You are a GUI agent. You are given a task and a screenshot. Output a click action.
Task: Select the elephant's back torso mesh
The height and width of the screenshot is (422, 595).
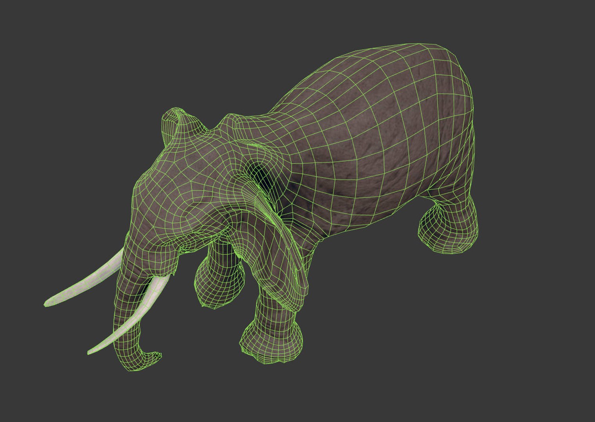click(x=376, y=137)
